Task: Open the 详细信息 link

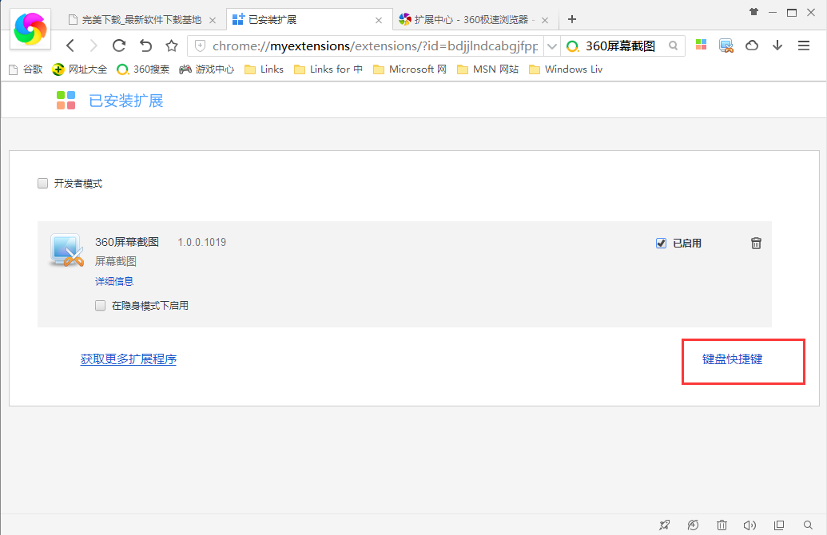Action: point(114,281)
